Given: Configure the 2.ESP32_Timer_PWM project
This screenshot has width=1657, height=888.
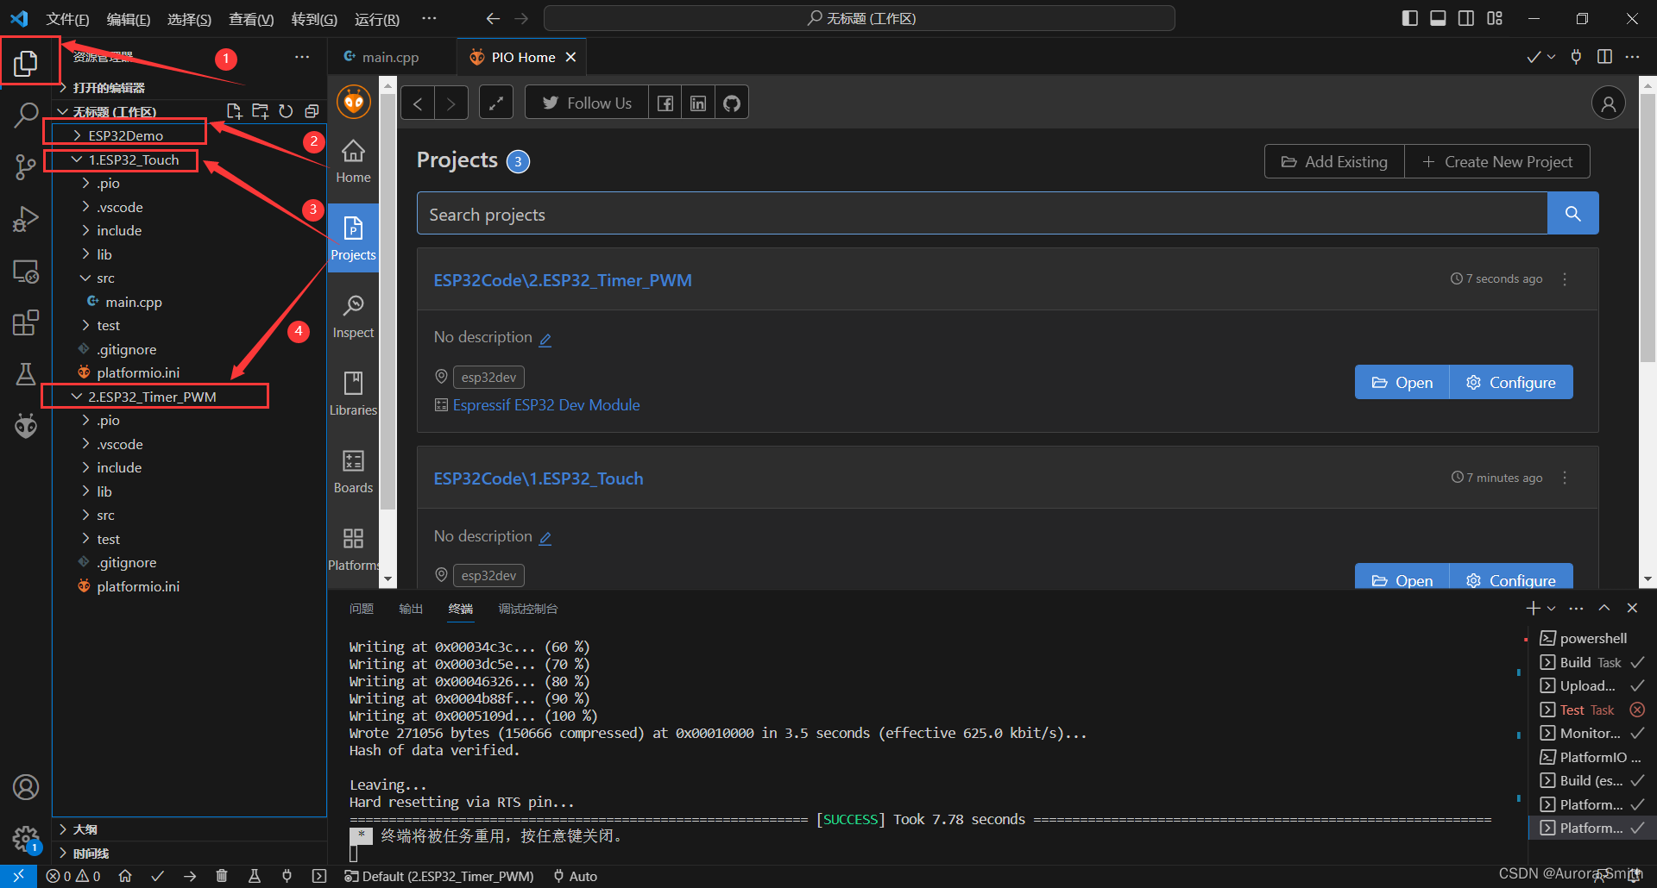Looking at the screenshot, I should [x=1510, y=382].
